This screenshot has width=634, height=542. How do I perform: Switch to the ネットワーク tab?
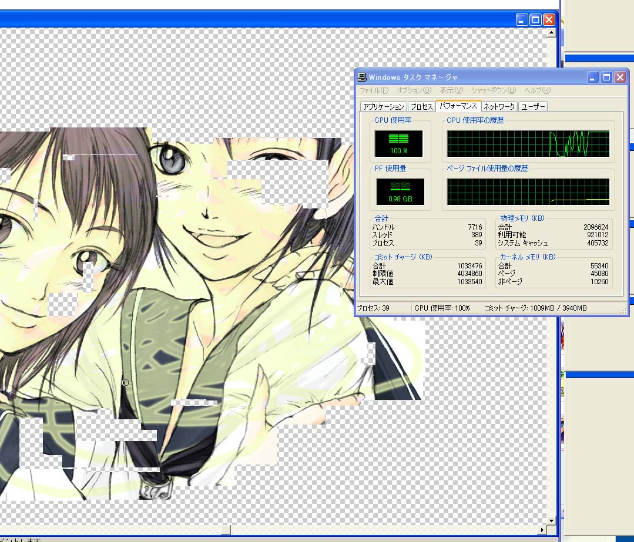coord(499,106)
